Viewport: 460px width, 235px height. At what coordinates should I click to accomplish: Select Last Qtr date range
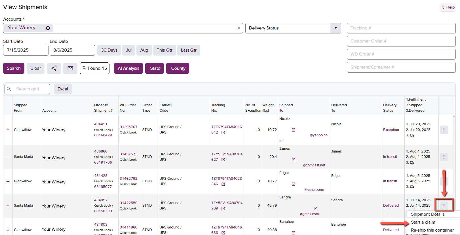[x=189, y=50]
